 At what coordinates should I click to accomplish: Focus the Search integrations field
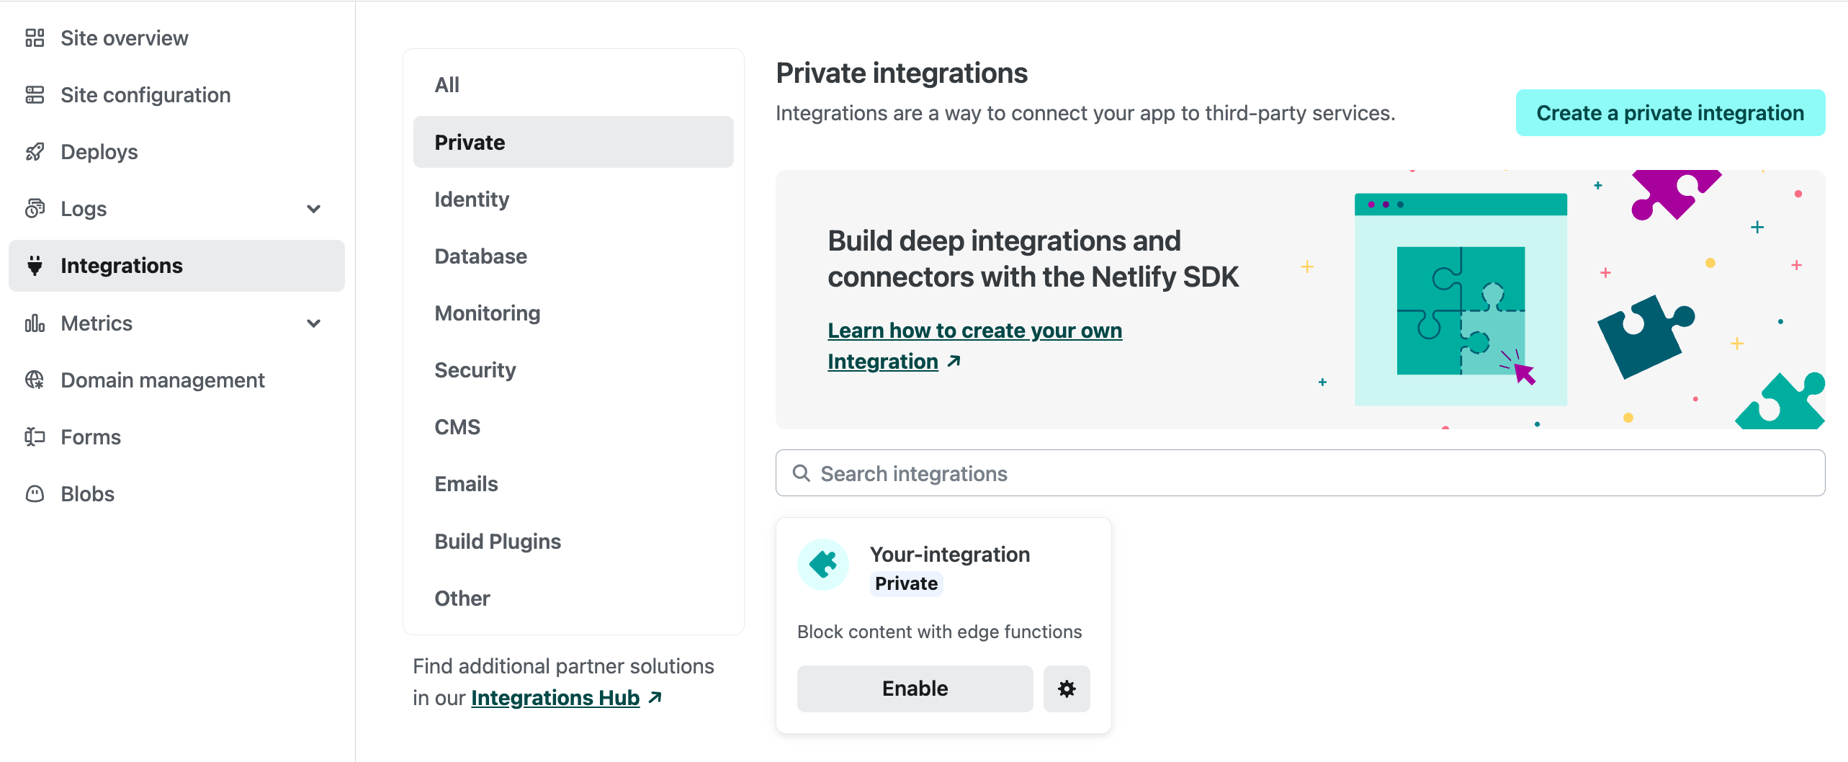1300,473
